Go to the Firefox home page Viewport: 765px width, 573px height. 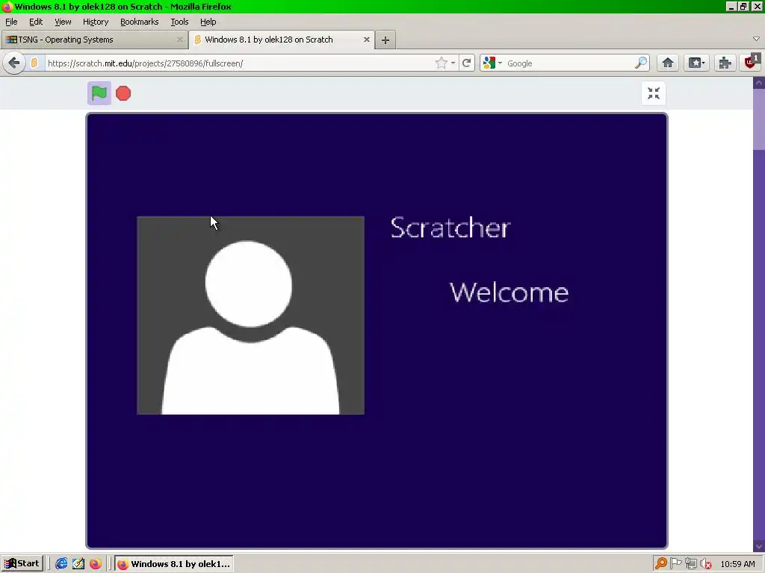click(x=668, y=63)
